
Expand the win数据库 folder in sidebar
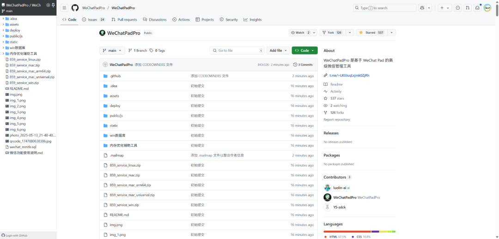(3, 48)
